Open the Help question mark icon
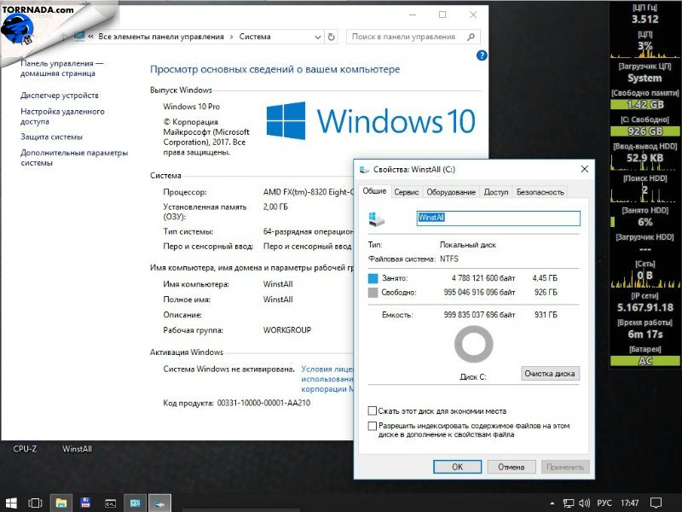Screen dimensions: 682x512 [482, 55]
